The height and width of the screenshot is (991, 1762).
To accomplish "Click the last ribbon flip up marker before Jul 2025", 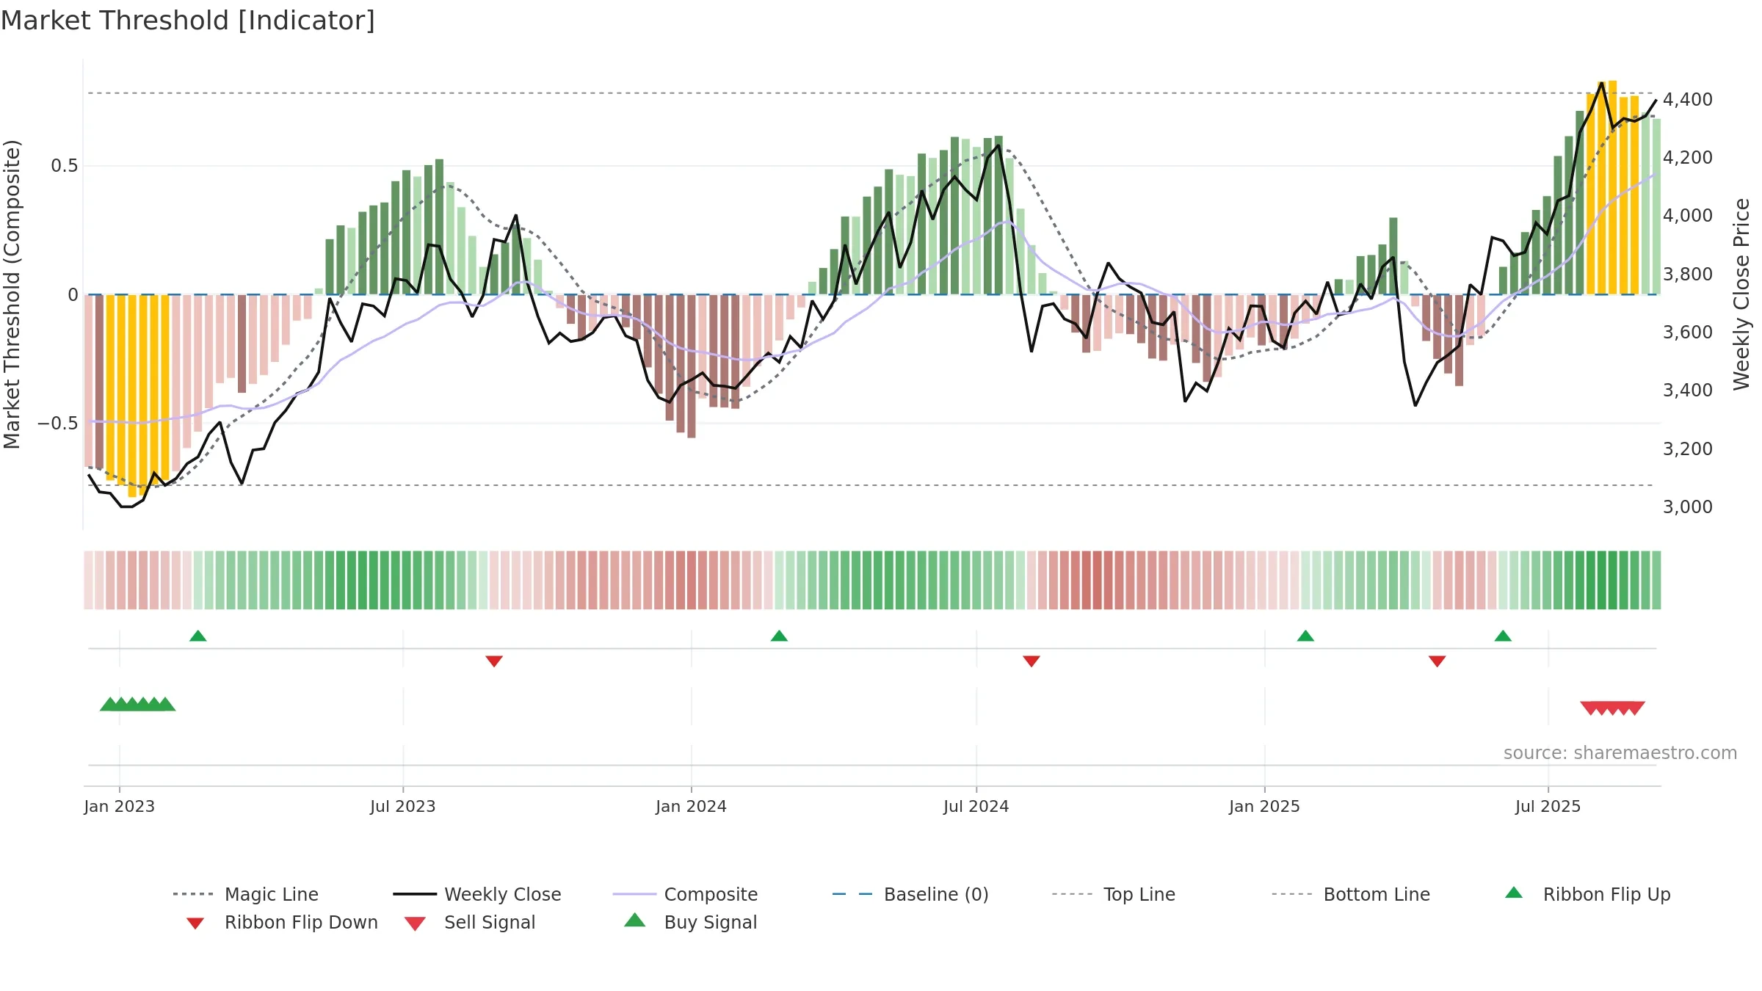I will click(1503, 636).
